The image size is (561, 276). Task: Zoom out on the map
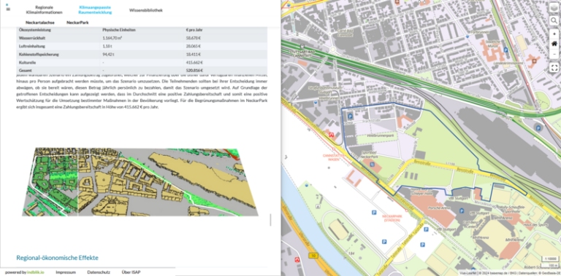[554, 54]
